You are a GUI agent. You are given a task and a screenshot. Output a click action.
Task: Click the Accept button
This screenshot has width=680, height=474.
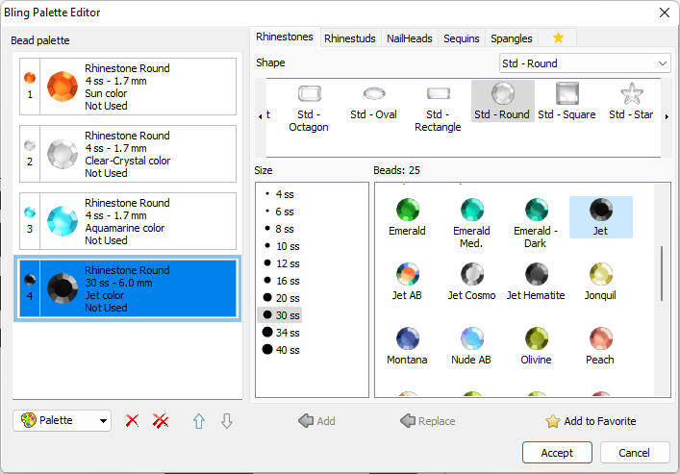(557, 453)
